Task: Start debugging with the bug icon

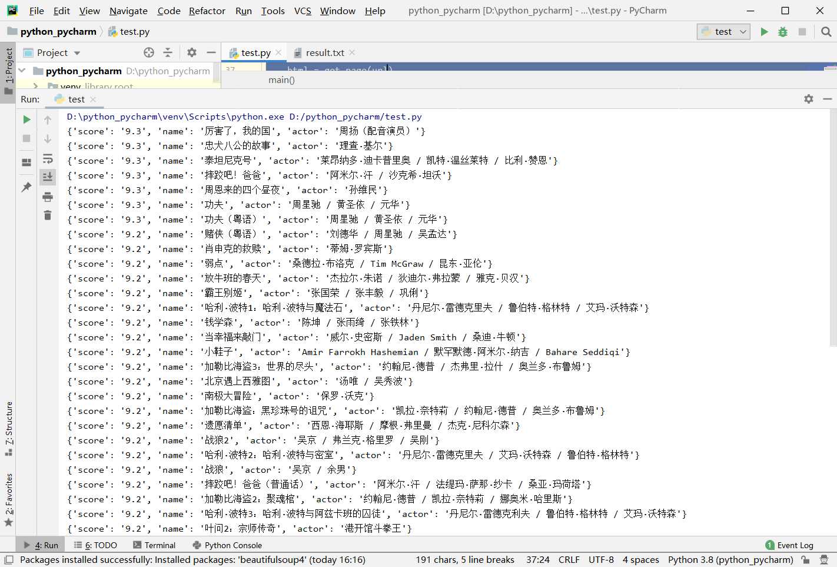Action: (783, 32)
